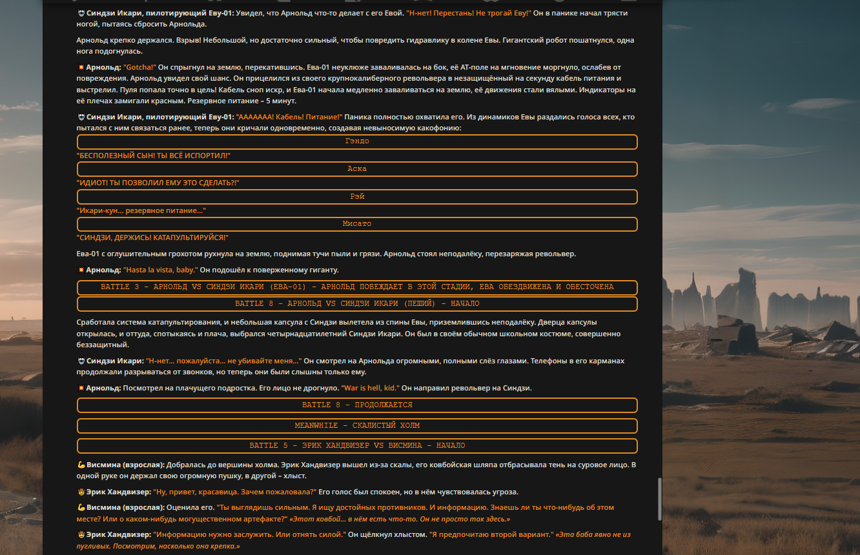The image size is (860, 555).
Task: Click the orange quote "Gotcha!"
Action: pos(139,67)
